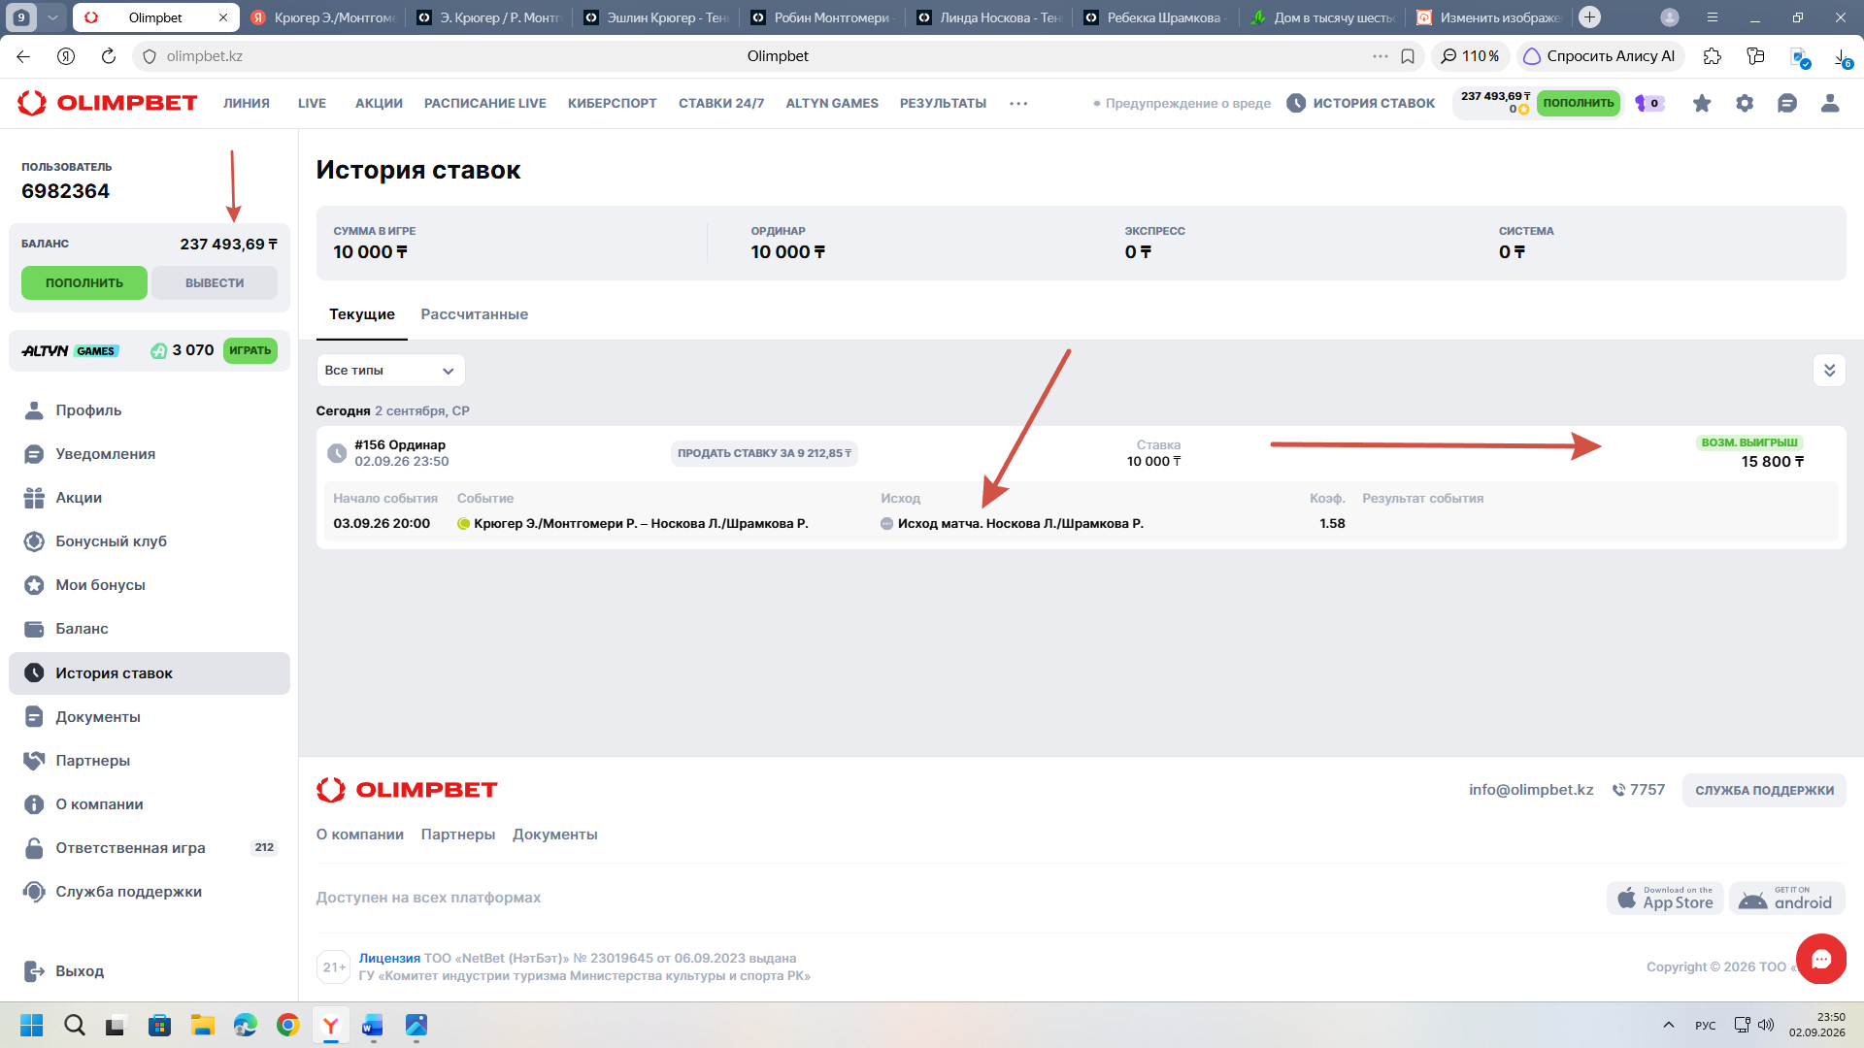The image size is (1864, 1048).
Task: Click 'ВЫВЕСТИ' withdraw button
Action: pyautogui.click(x=215, y=283)
